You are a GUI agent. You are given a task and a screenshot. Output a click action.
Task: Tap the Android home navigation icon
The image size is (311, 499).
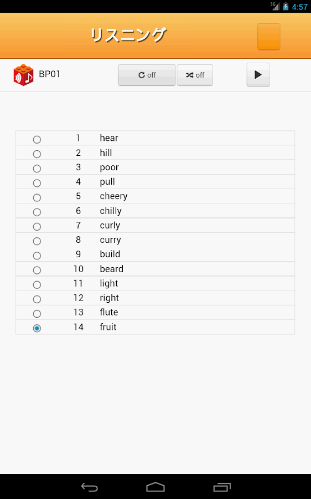(x=155, y=487)
